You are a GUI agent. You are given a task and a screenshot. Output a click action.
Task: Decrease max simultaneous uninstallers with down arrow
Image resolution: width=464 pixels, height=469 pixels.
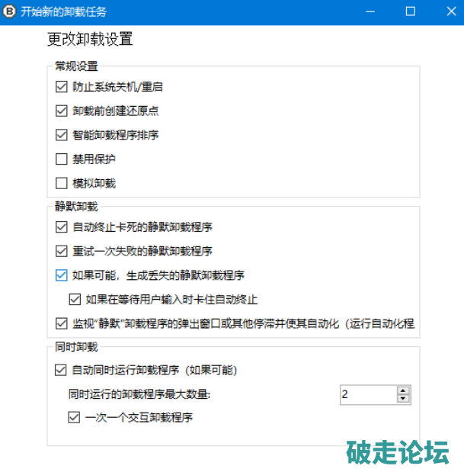pyautogui.click(x=403, y=398)
